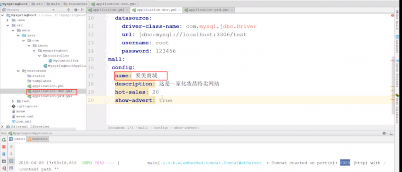
Task: Collapse the myspringboot project root
Action: [x=2, y=15]
